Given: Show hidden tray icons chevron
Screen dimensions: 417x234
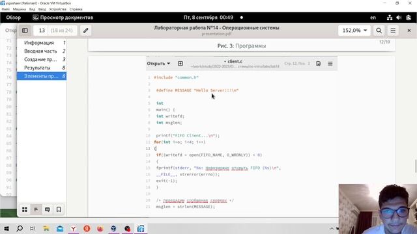Looking at the screenshot, I should 332,228.
